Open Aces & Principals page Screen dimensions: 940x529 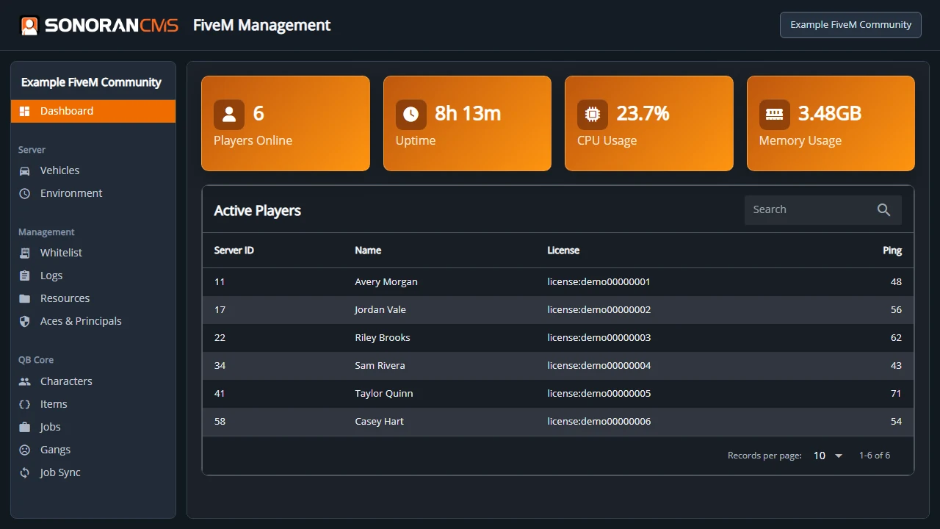(x=93, y=321)
